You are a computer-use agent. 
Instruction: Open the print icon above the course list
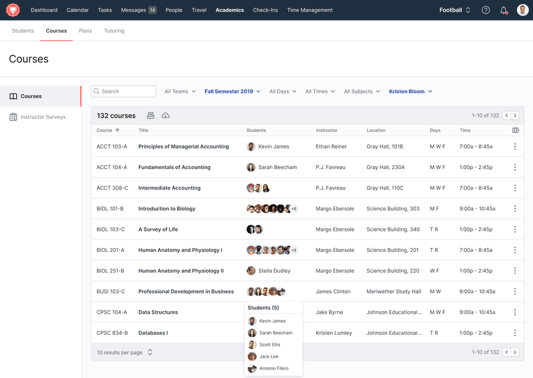click(x=151, y=116)
